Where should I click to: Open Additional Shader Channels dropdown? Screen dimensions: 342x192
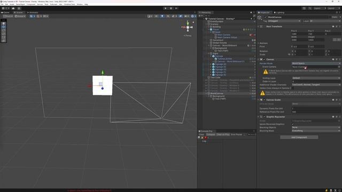tap(316, 85)
